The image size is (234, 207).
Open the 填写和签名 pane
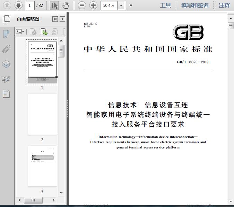194,6
